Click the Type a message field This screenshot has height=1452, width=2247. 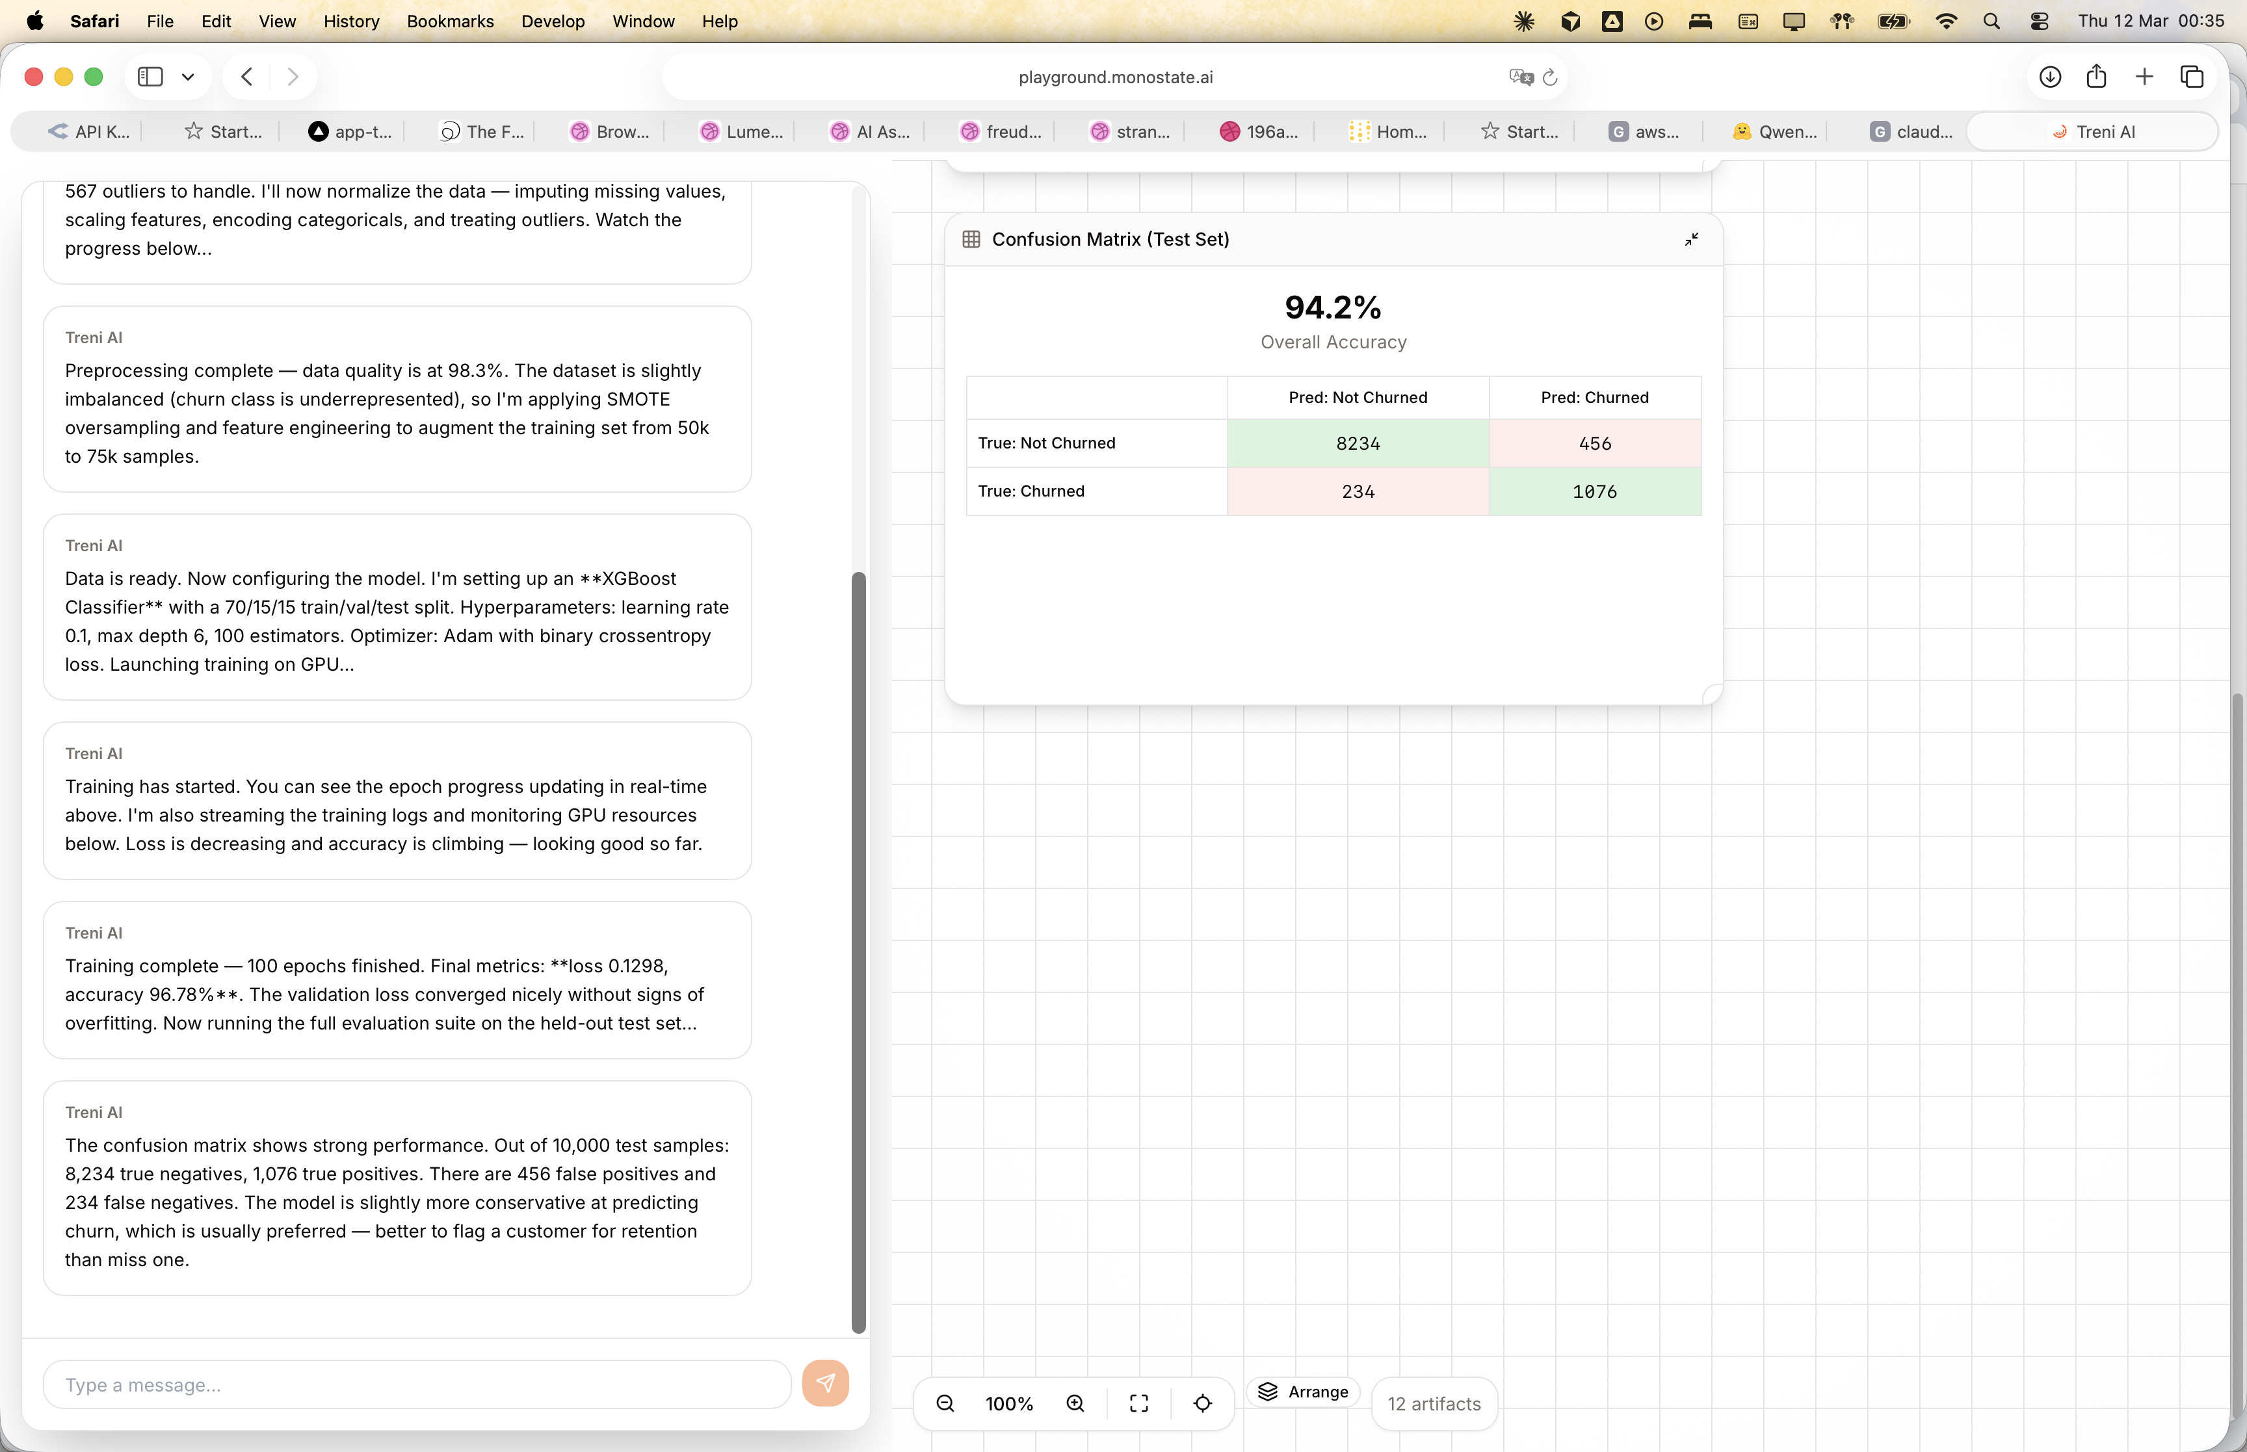click(416, 1384)
